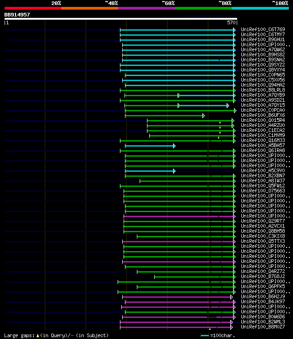Select the UniRef100_Q29RT7 hit label
293x339 pixels.
(x=263, y=221)
